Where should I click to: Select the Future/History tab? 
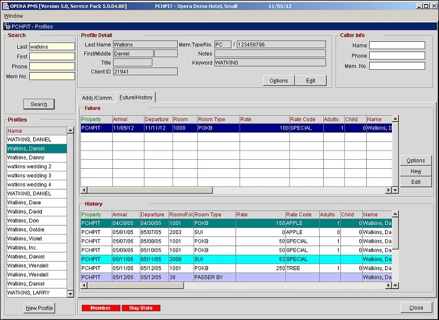tap(135, 97)
